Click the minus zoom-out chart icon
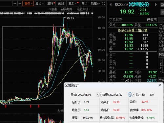This screenshot has height=123, width=164. (x=20, y=4)
